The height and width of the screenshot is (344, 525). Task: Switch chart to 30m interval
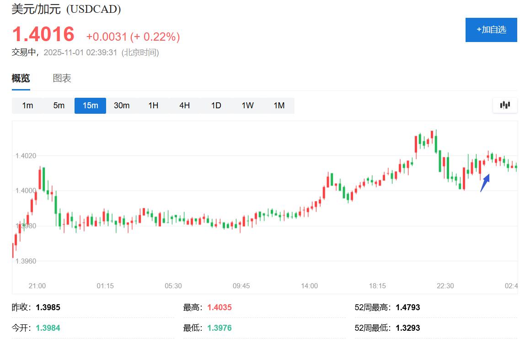pos(122,106)
